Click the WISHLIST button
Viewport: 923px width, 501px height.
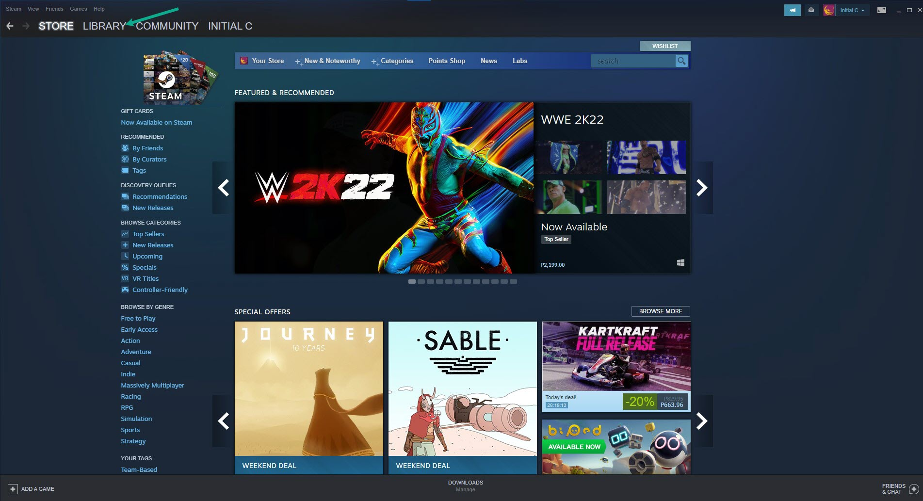coord(665,46)
